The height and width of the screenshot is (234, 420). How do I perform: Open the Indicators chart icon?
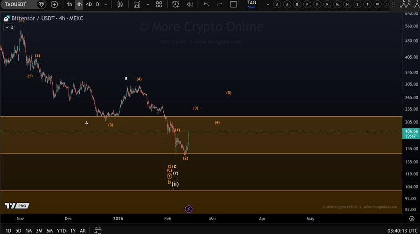coord(137,5)
